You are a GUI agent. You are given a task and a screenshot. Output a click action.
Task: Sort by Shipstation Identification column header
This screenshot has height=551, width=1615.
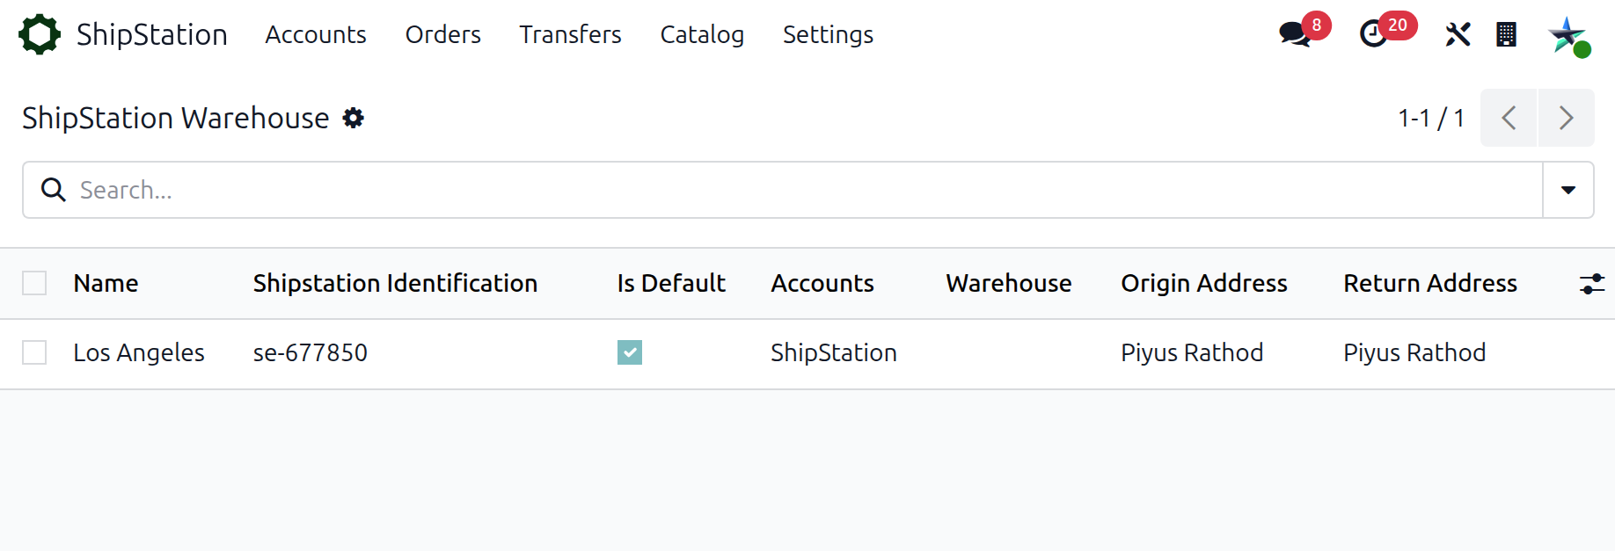(395, 283)
